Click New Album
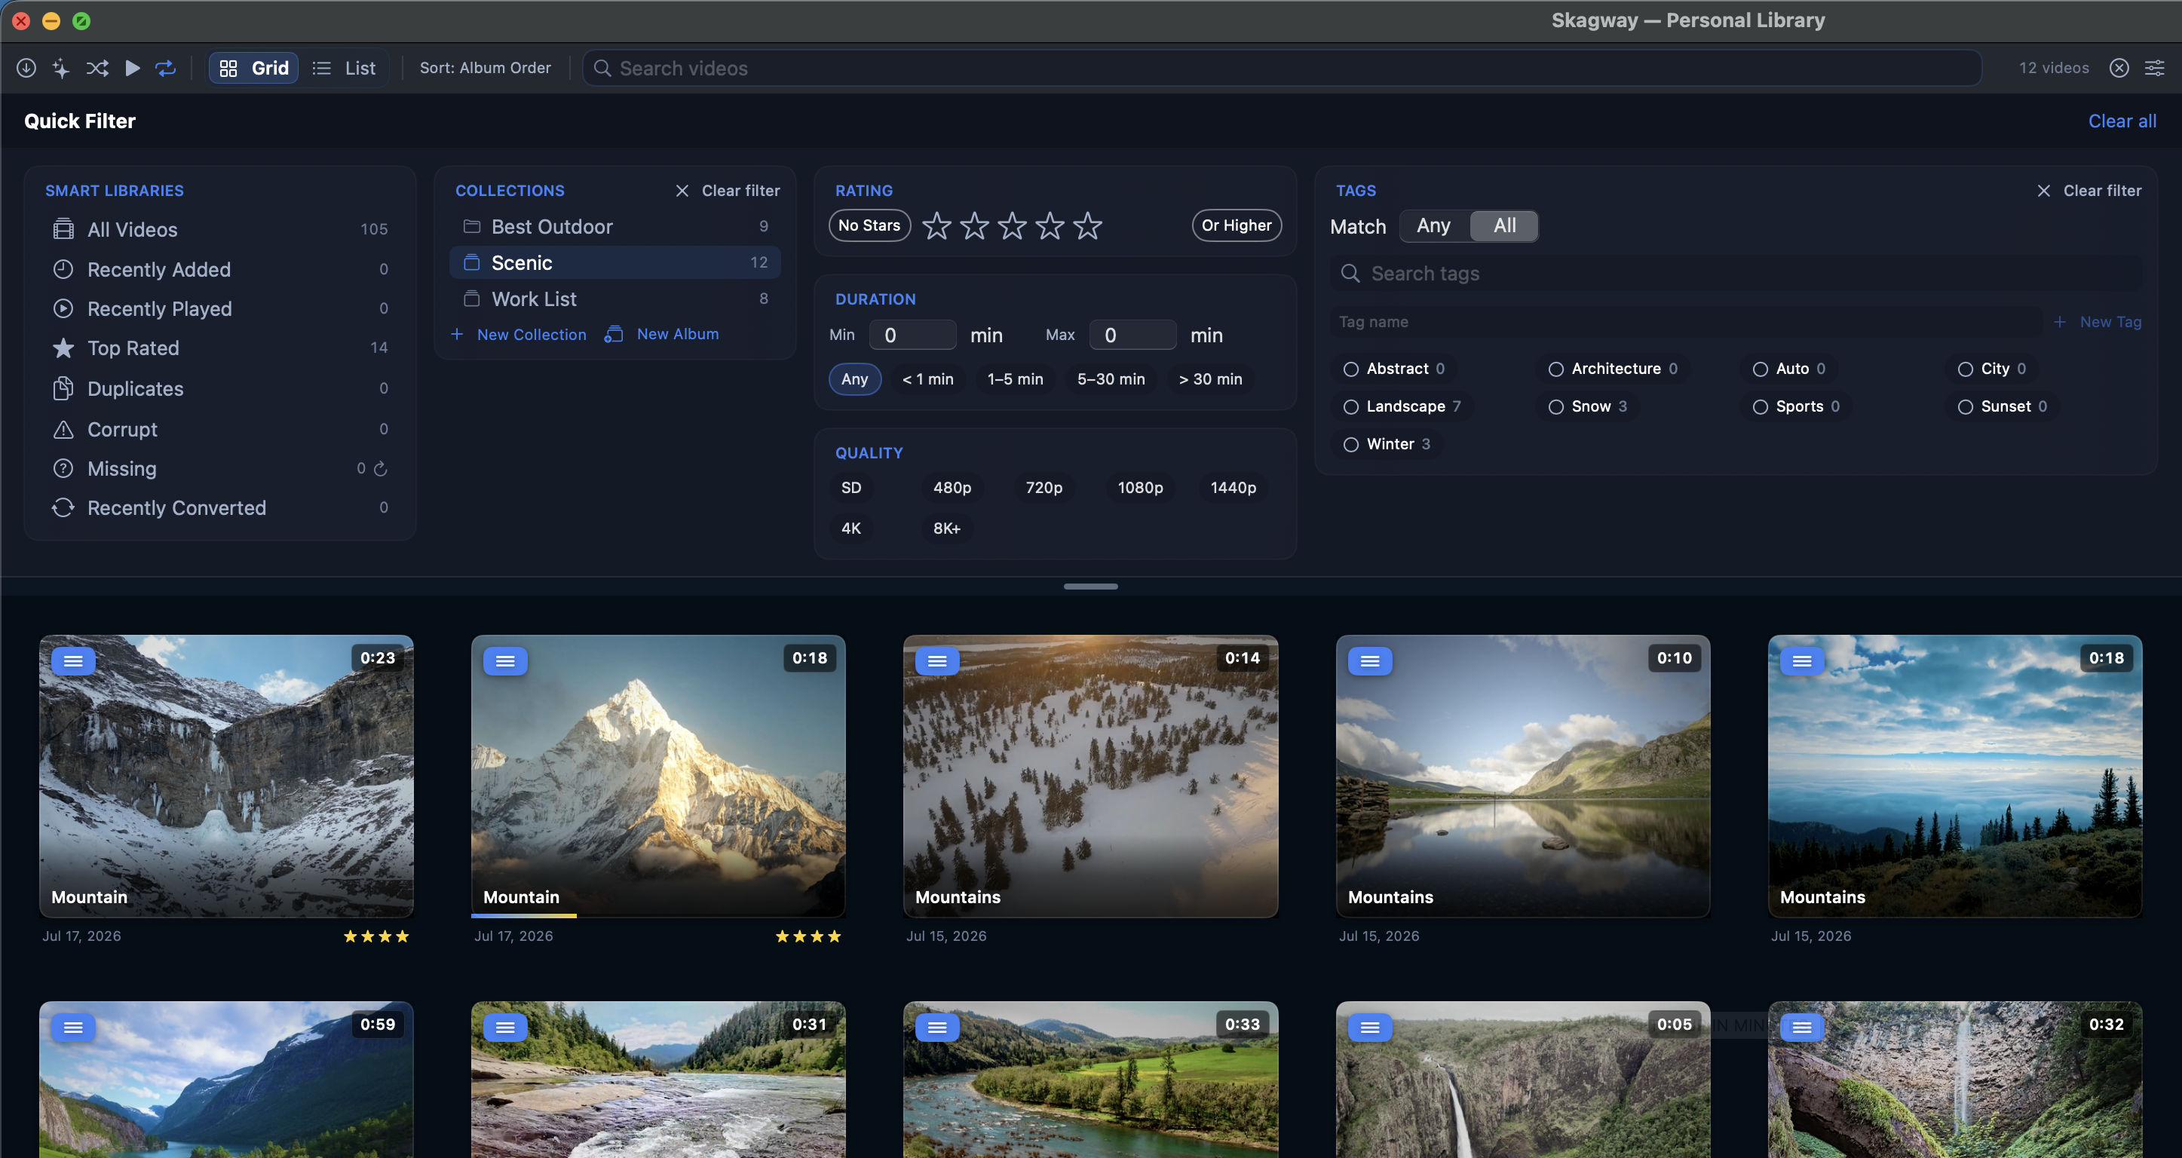 [661, 334]
